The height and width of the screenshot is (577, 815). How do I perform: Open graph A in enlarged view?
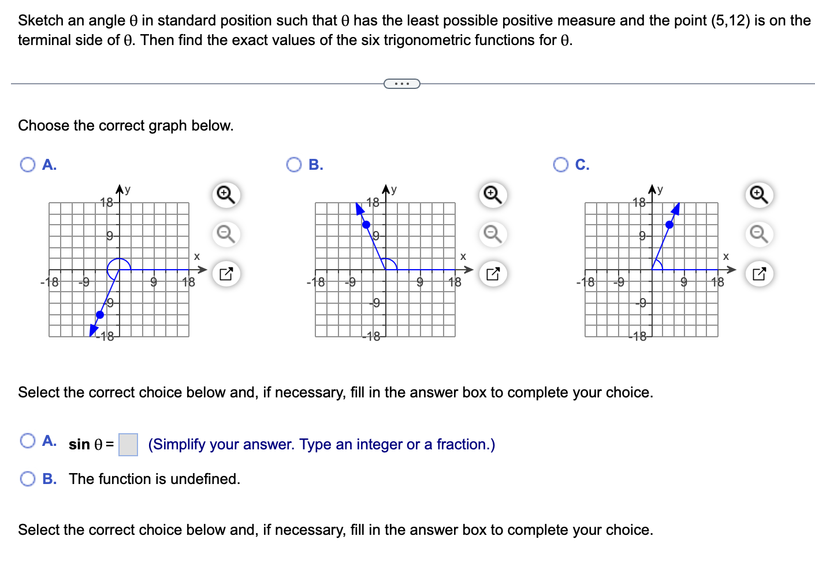[225, 273]
